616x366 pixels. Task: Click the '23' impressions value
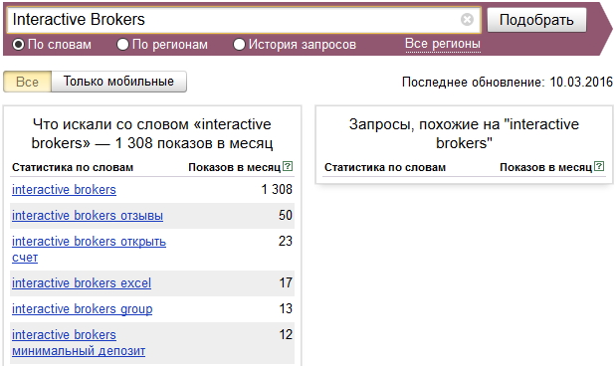click(286, 241)
